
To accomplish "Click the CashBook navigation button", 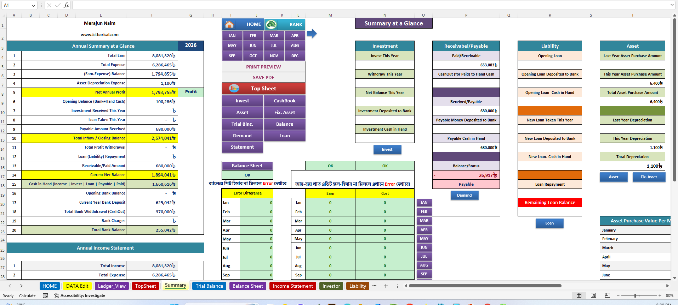I will pos(285,101).
